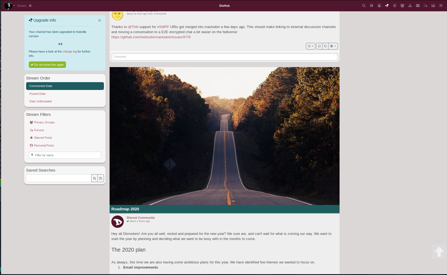Open the photos icon in navbar

click(x=433, y=6)
